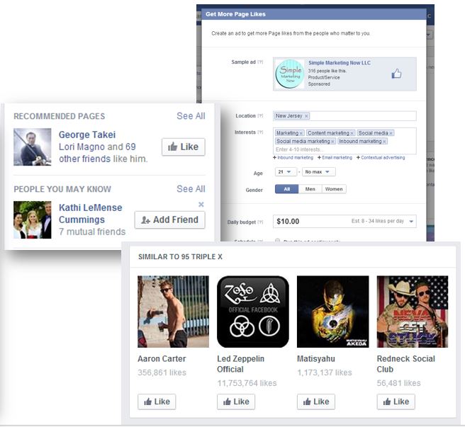Viewport: 465px width, 427px height.
Task: Add suggested Inbound marketing interest
Action: coord(293,158)
